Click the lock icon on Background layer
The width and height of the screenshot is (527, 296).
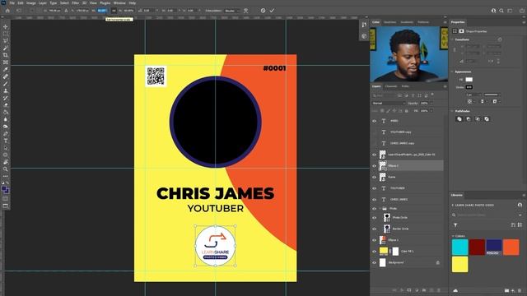(437, 262)
